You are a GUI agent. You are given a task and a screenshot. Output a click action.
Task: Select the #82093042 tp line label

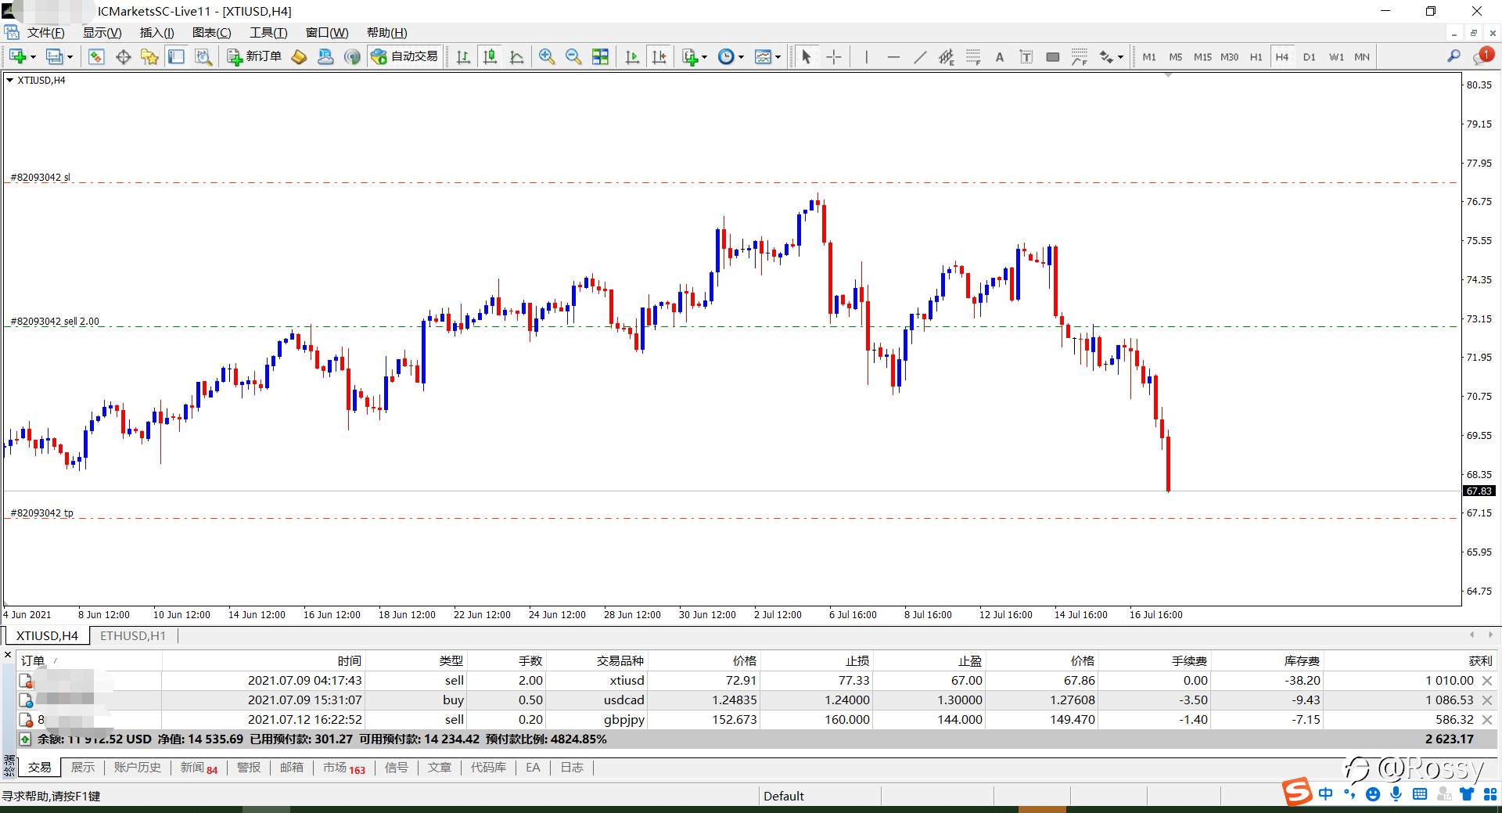click(x=41, y=513)
